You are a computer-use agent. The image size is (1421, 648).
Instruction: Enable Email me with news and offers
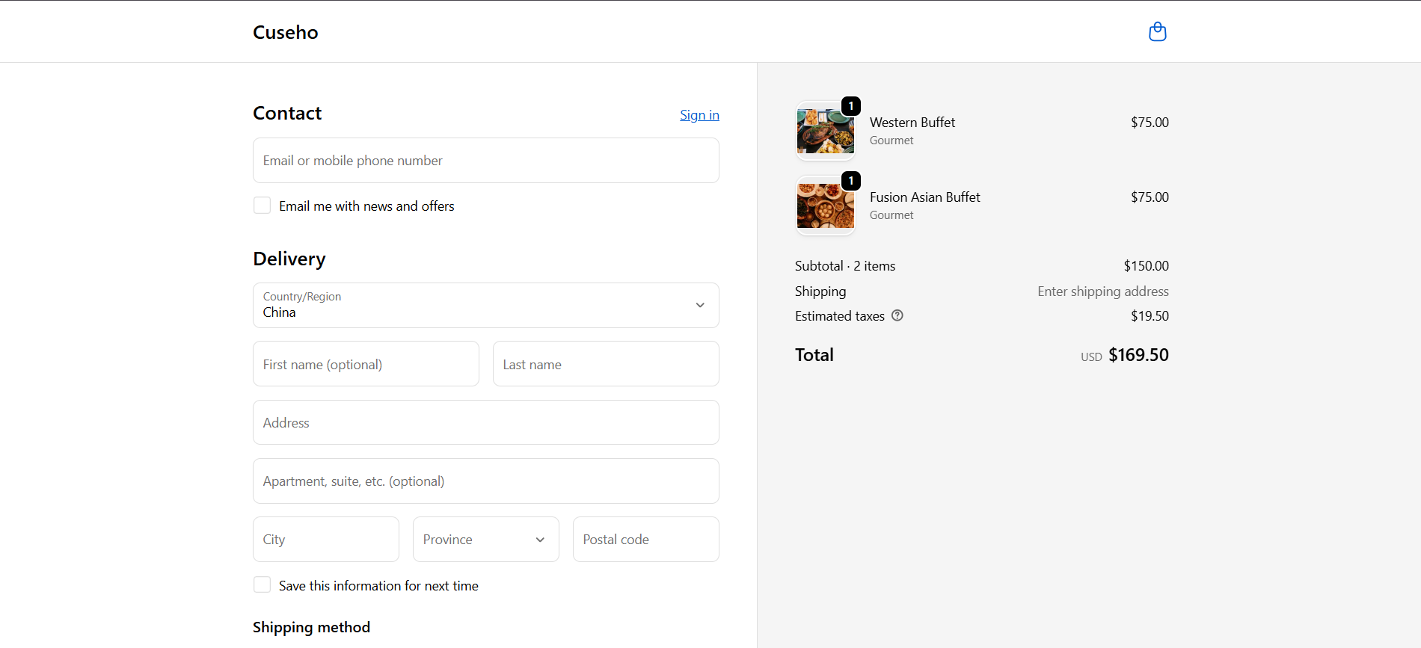[262, 206]
